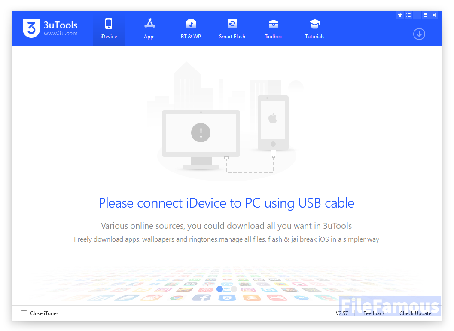The width and height of the screenshot is (454, 331).
Task: Open the list menu icon in title bar
Action: [x=408, y=15]
